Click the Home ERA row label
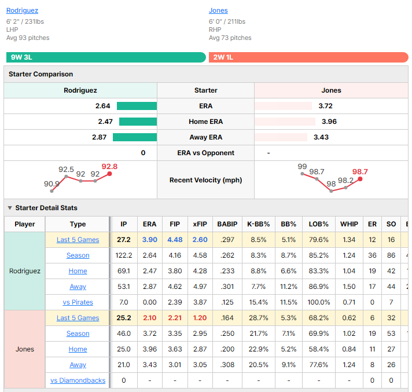The width and height of the screenshot is (412, 392). (x=206, y=122)
